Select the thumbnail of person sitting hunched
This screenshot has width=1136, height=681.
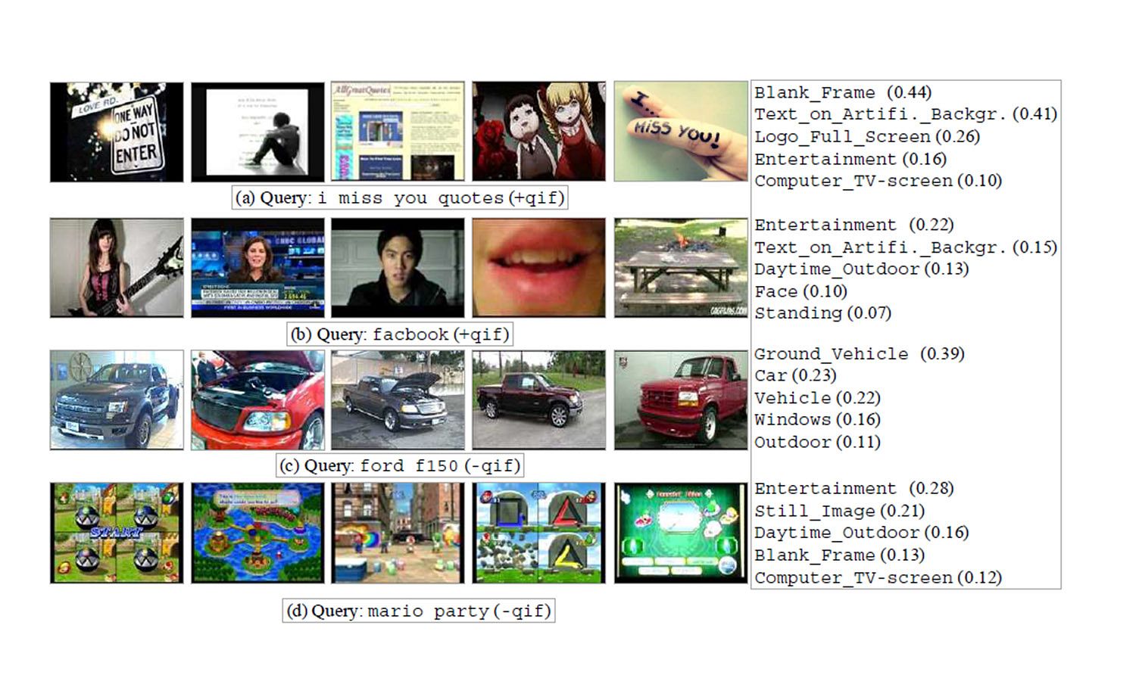257,132
